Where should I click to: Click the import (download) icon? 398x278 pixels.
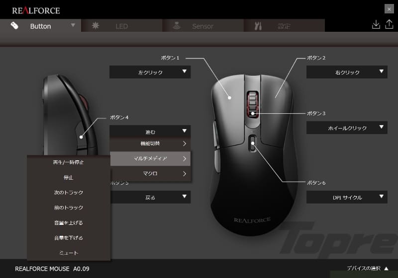[376, 24]
